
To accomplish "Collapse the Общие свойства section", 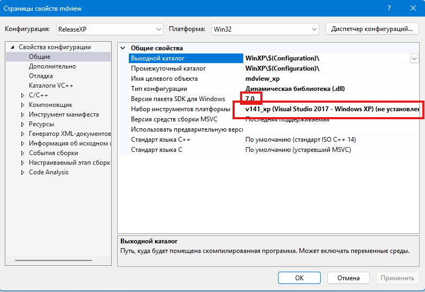I will (124, 48).
